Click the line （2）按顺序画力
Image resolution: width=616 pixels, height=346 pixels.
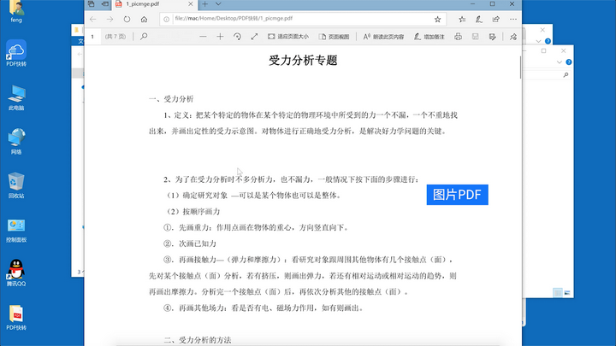pos(192,212)
